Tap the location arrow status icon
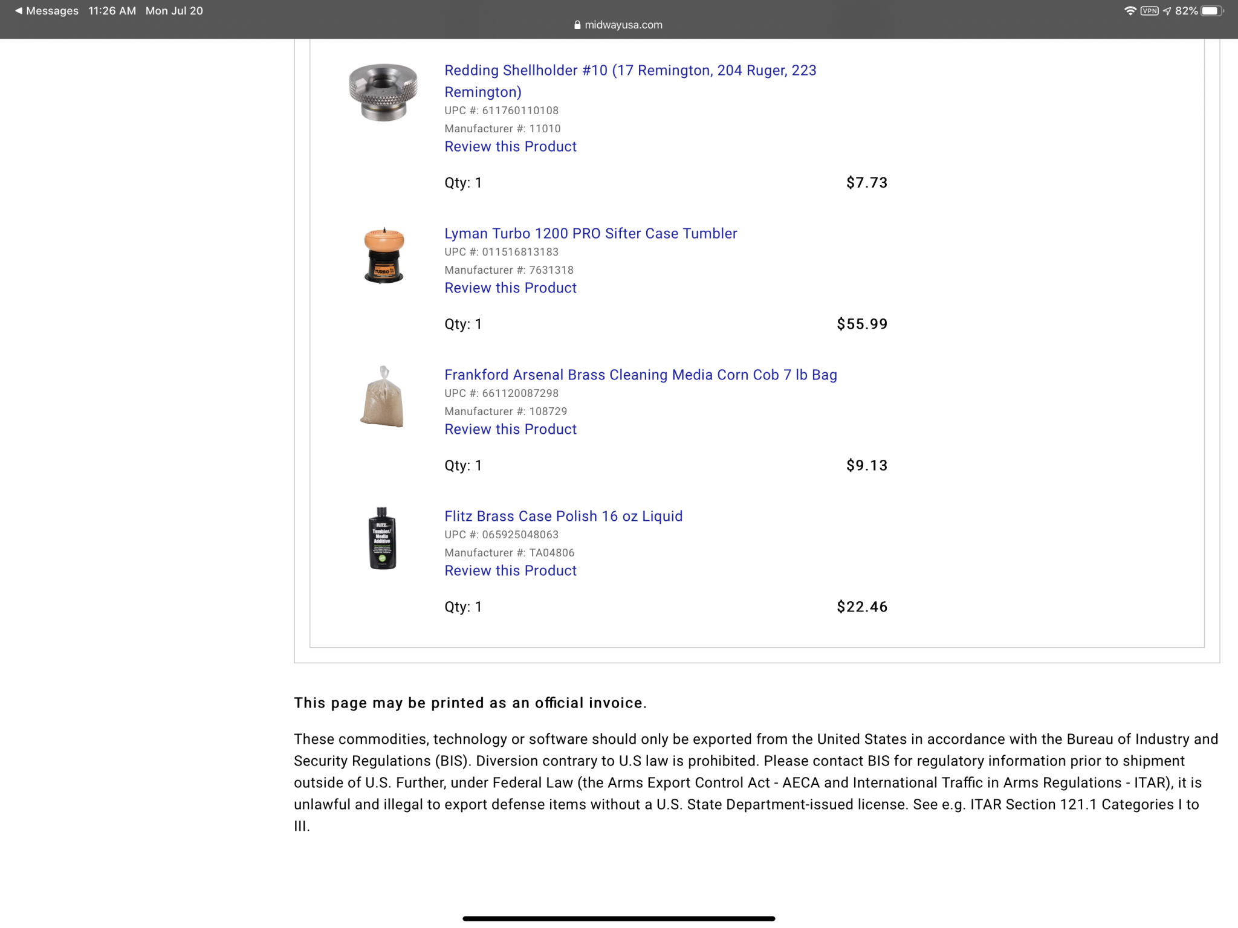Image resolution: width=1238 pixels, height=928 pixels. point(1167,11)
